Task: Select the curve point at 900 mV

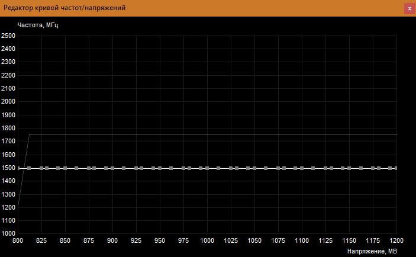Action: pyautogui.click(x=112, y=168)
